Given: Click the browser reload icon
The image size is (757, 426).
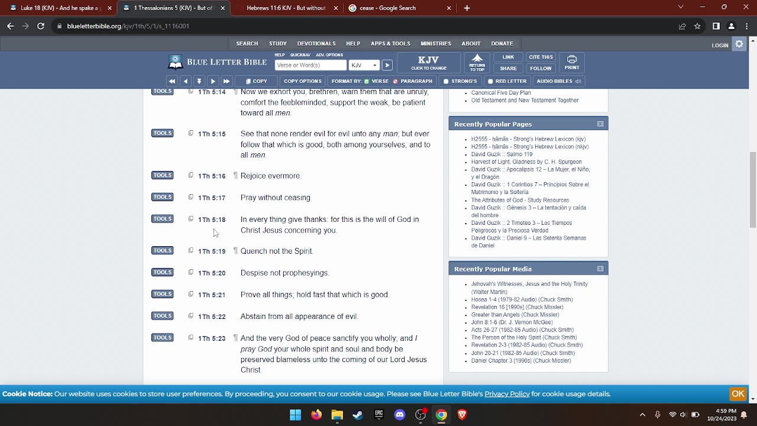Looking at the screenshot, I should pyautogui.click(x=41, y=26).
